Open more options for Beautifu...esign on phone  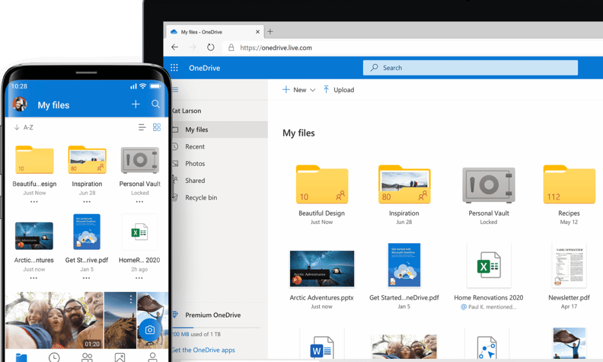34,202
